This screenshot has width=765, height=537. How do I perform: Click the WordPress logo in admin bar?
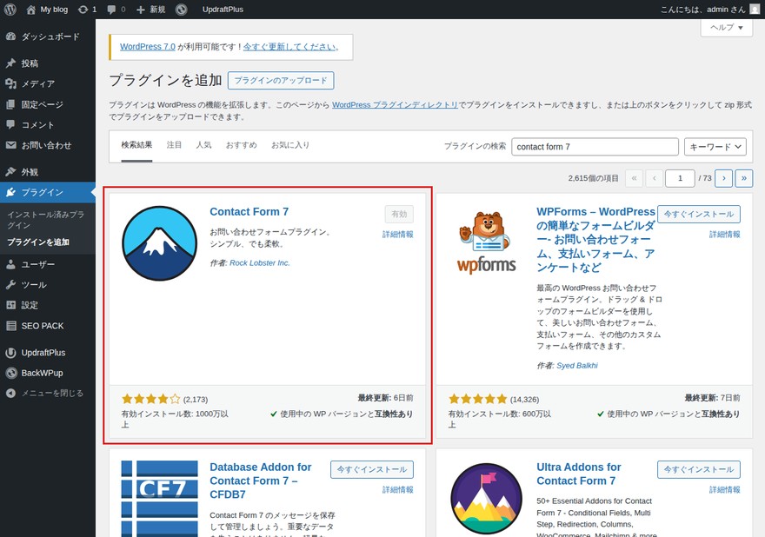point(10,10)
